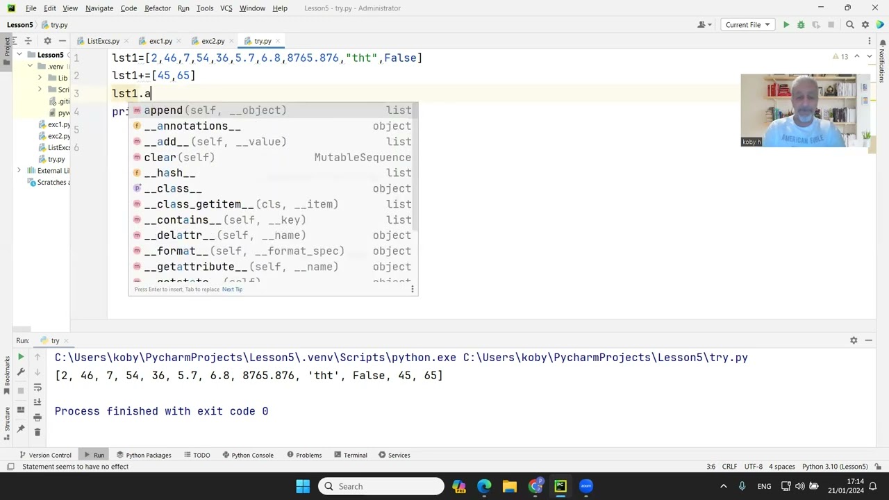Open the Refactor menu
Screen dimensions: 889x500
158,8
